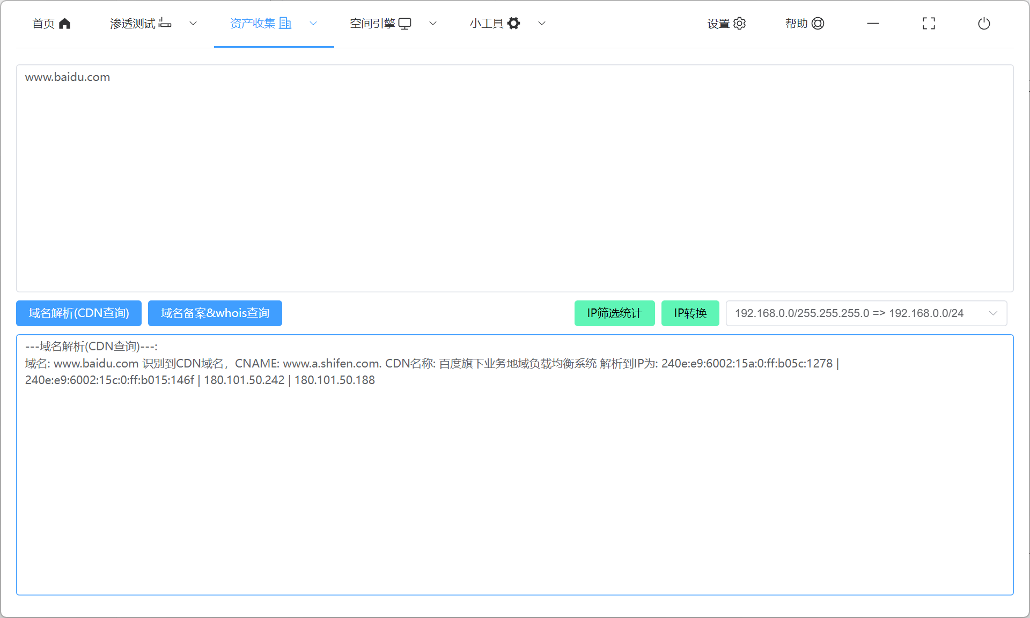Minimize window using the dash icon
The height and width of the screenshot is (618, 1030).
873,24
